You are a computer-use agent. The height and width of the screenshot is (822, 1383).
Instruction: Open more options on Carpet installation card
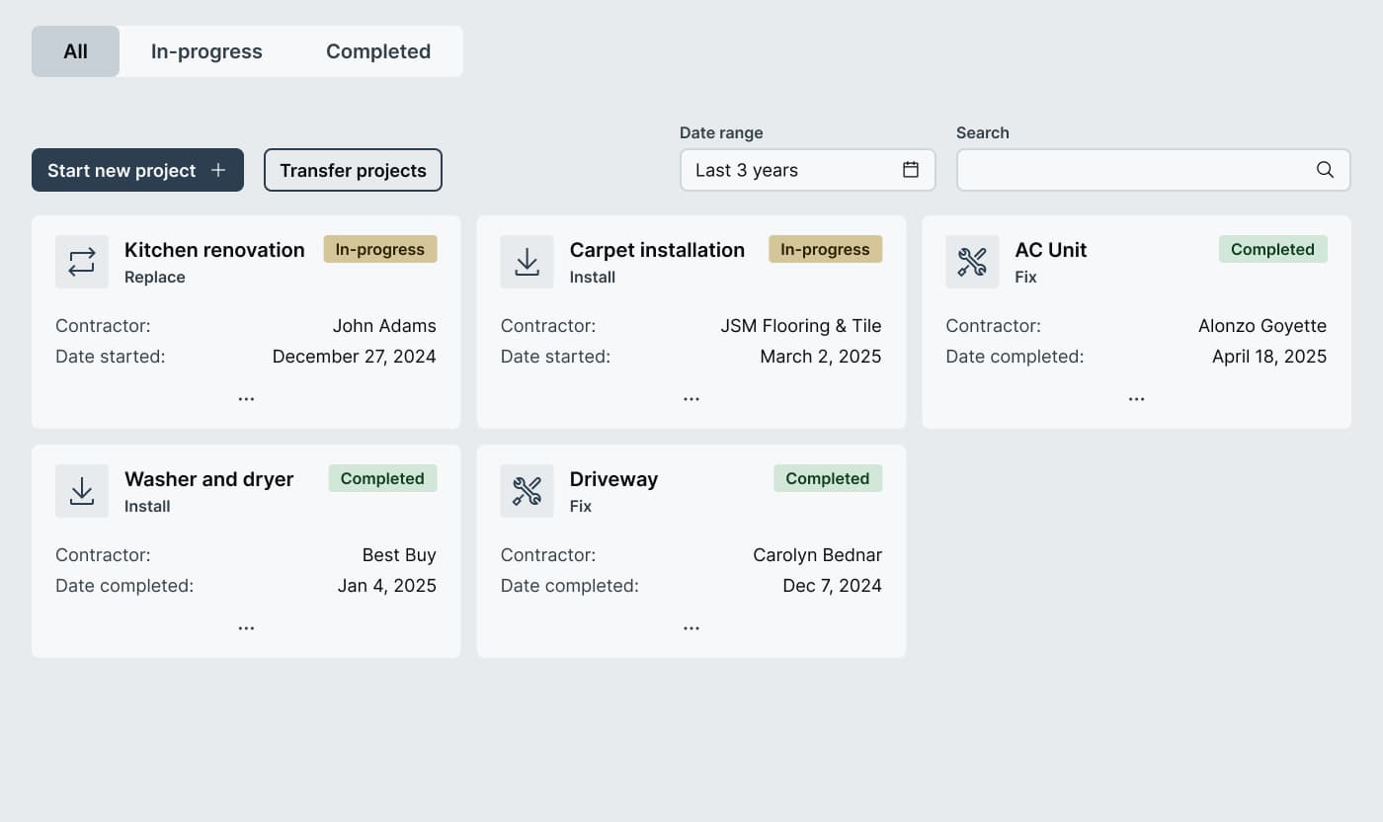(x=691, y=399)
